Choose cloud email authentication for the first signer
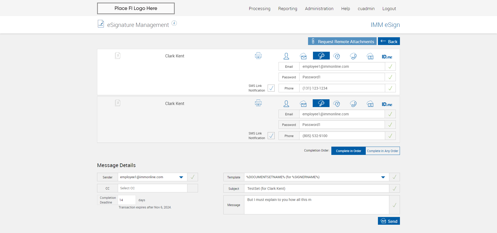The height and width of the screenshot is (233, 497). (x=303, y=56)
